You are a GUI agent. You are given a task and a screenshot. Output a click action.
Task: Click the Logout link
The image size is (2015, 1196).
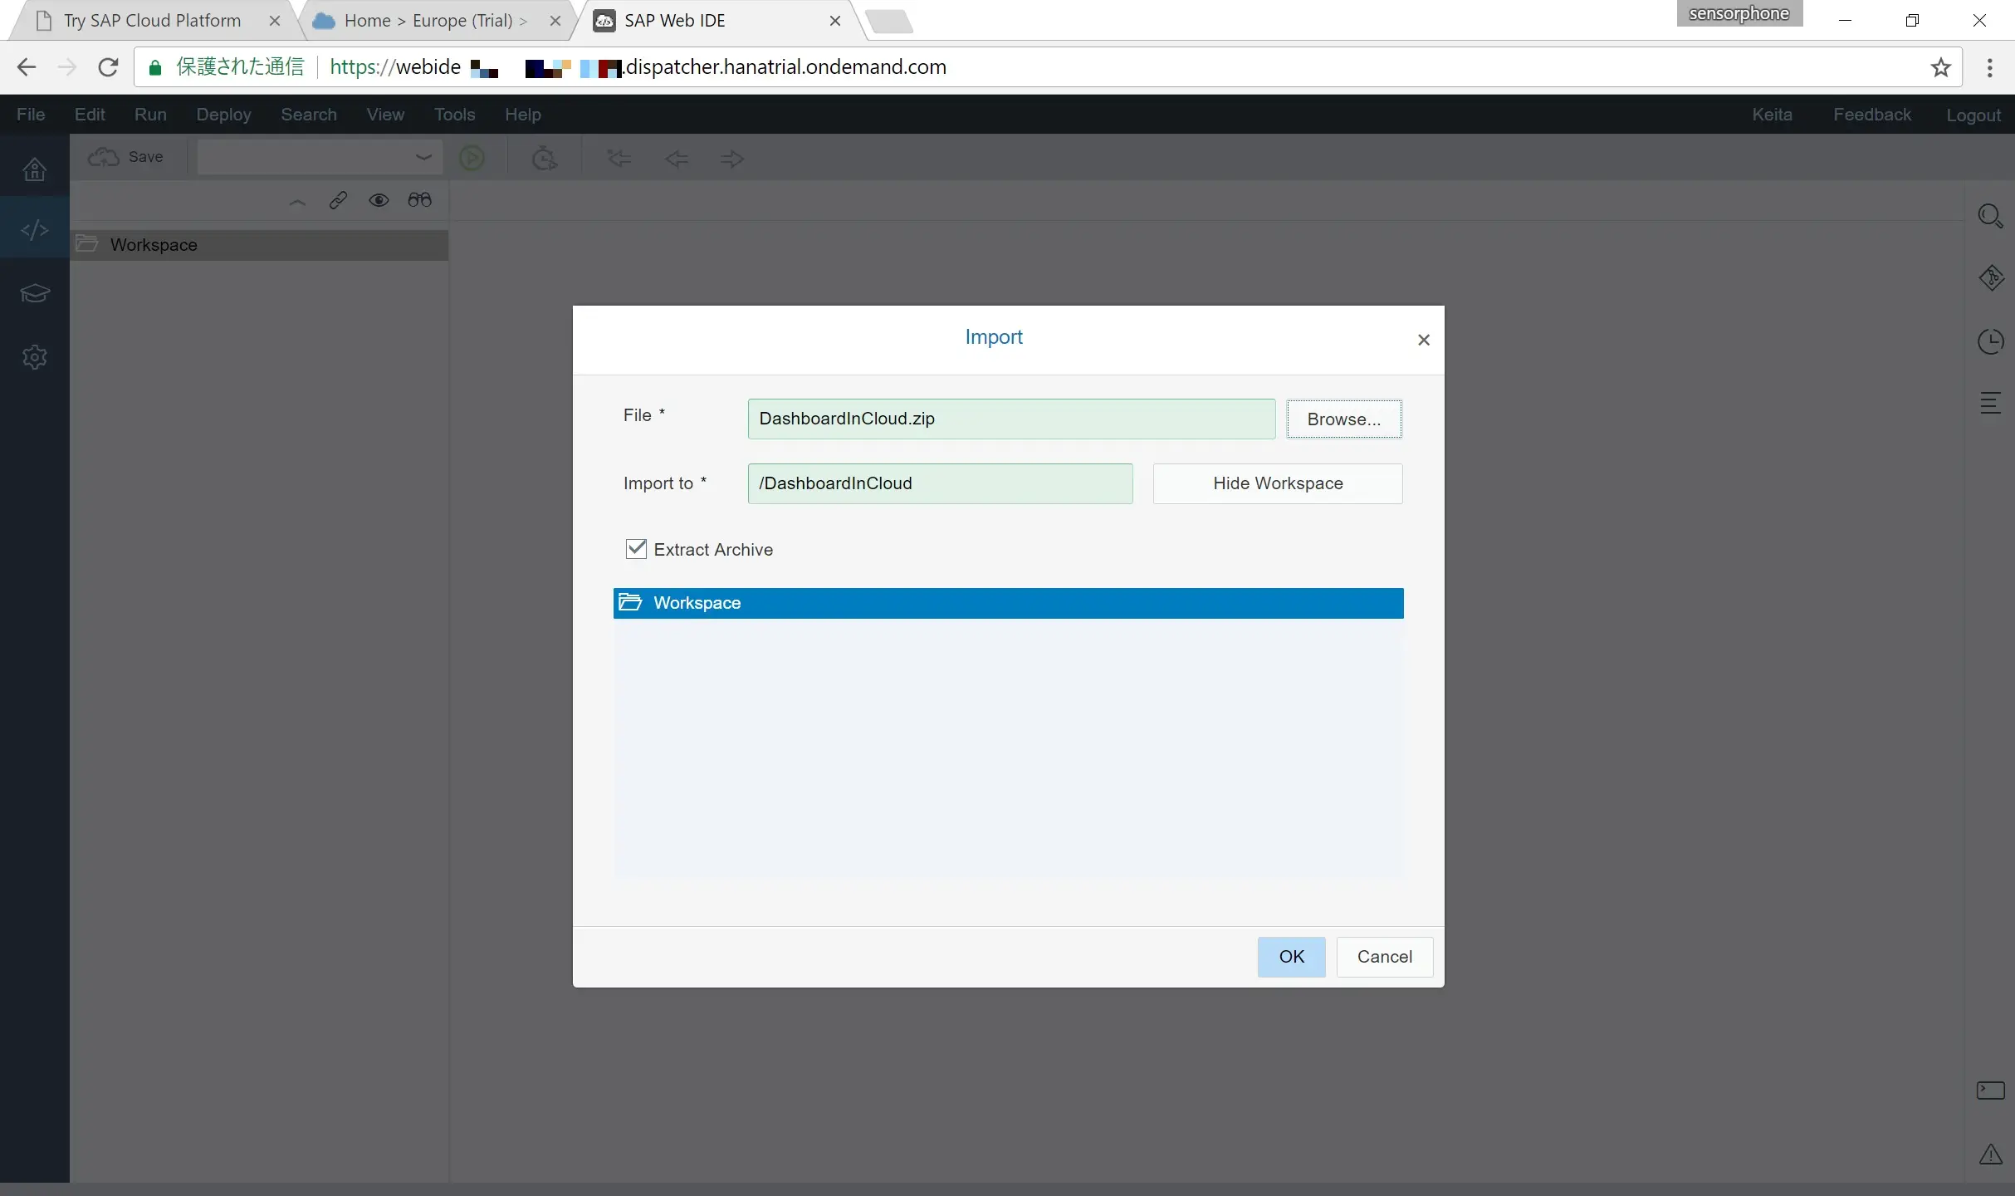pos(1973,115)
